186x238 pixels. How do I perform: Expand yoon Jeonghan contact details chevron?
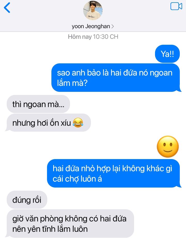(112, 27)
